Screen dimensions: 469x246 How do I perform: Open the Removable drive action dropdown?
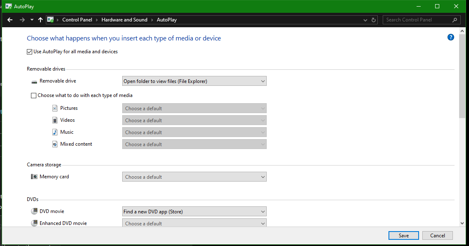(194, 81)
